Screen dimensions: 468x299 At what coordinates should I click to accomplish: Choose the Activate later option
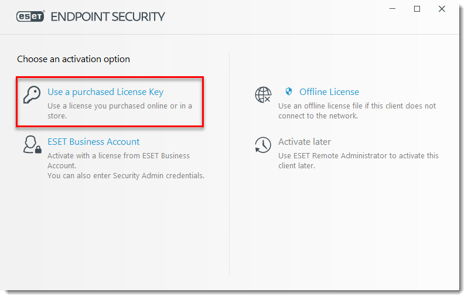click(305, 141)
